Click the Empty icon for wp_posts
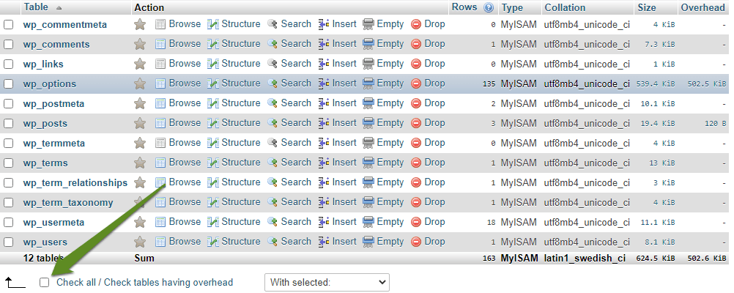This screenshot has height=293, width=734. click(x=368, y=123)
